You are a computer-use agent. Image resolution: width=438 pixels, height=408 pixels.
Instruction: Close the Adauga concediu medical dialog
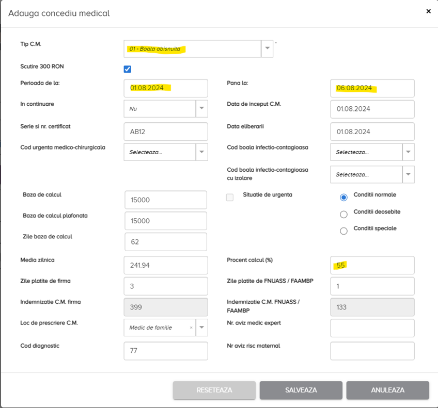coord(428,11)
